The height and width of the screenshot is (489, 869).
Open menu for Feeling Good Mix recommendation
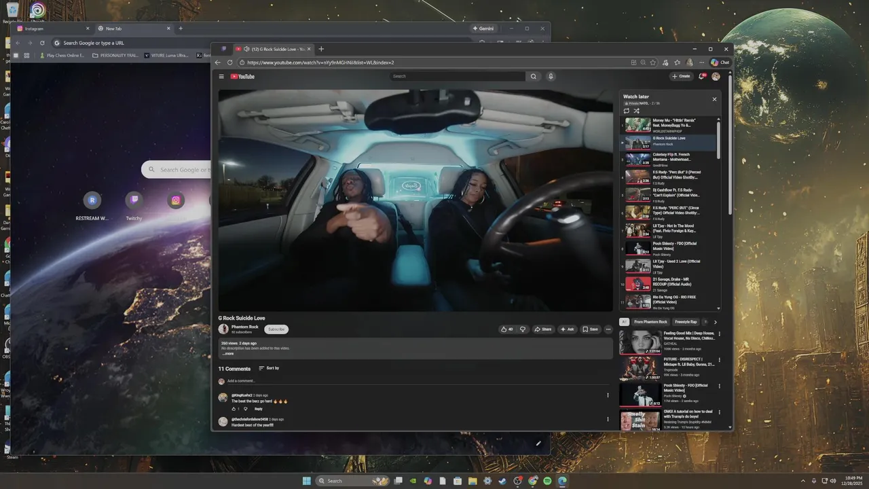720,334
